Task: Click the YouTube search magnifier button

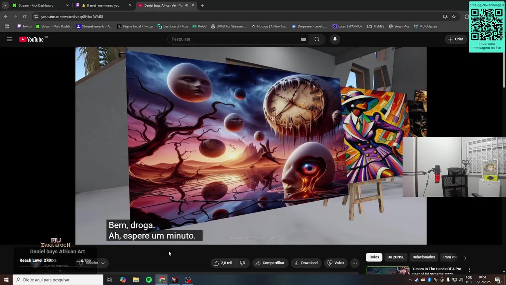Action: (317, 39)
